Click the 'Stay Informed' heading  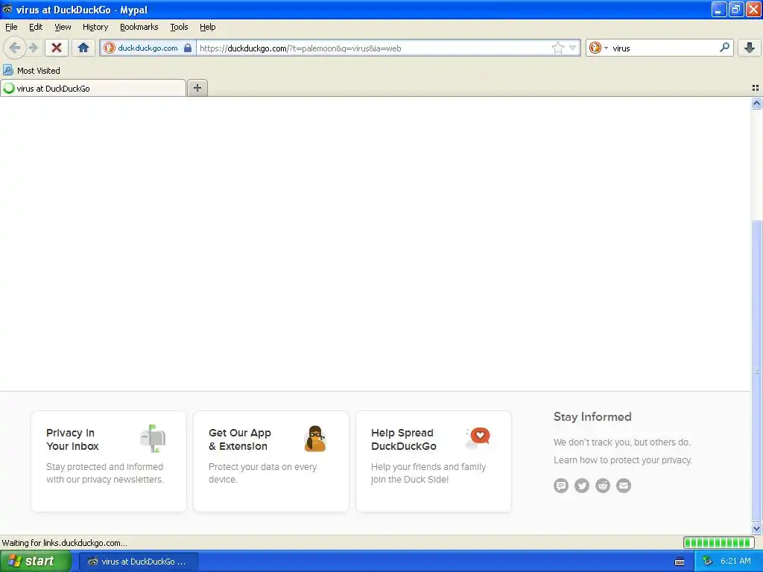[x=592, y=417]
